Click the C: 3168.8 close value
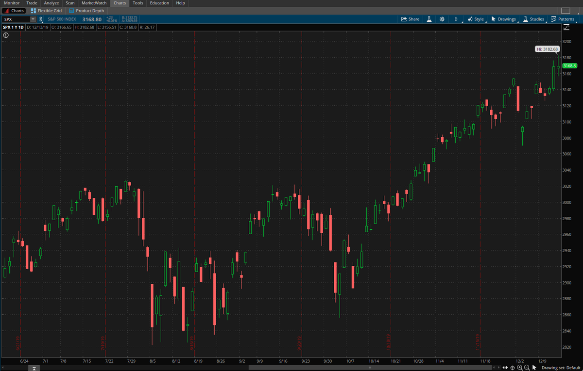Viewport: 583px width, 371px height. [128, 27]
